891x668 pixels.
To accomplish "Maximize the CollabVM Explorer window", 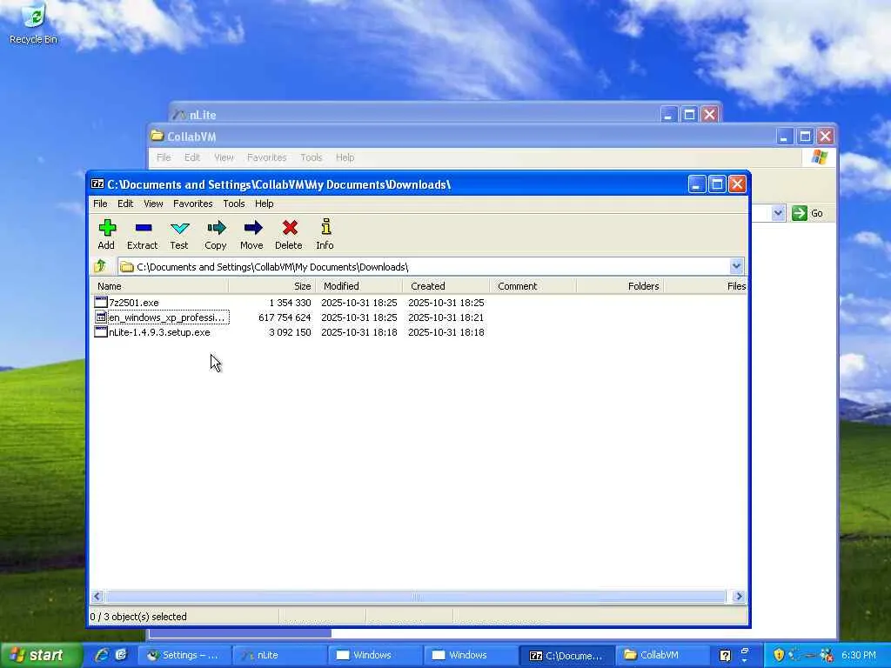I will point(805,137).
